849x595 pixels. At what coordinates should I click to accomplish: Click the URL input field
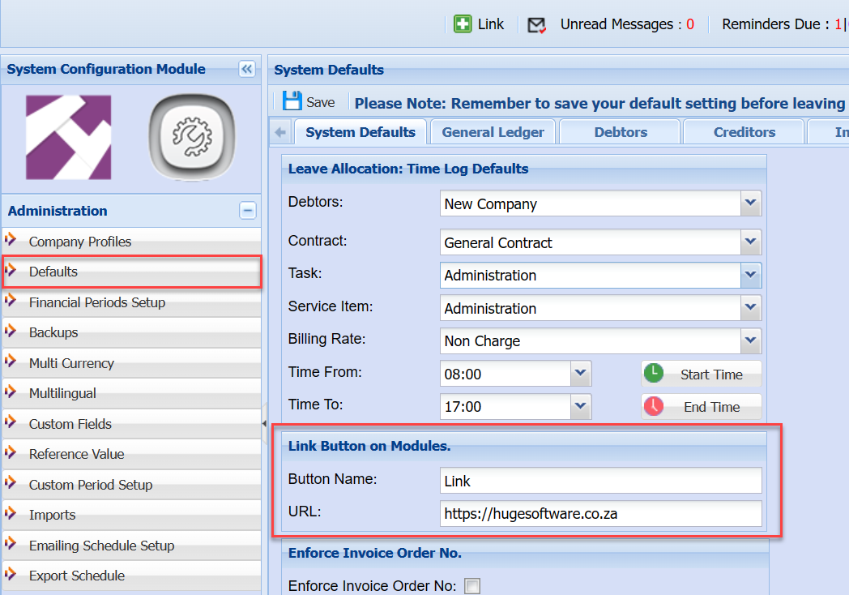pyautogui.click(x=600, y=513)
